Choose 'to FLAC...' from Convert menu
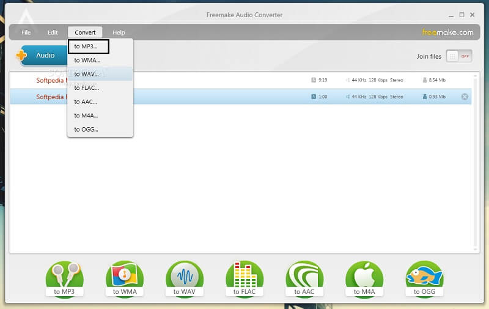 coord(100,88)
